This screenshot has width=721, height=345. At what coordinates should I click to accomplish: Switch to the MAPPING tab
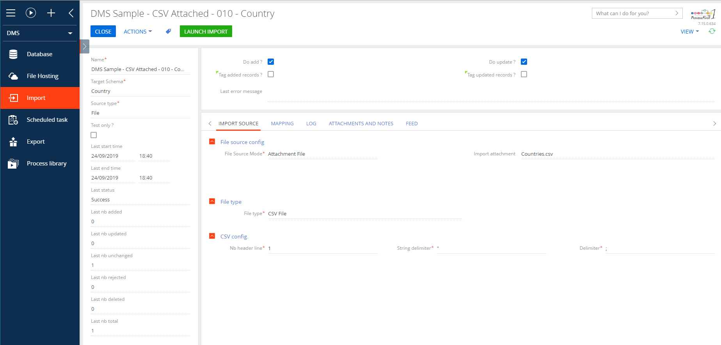pos(282,124)
